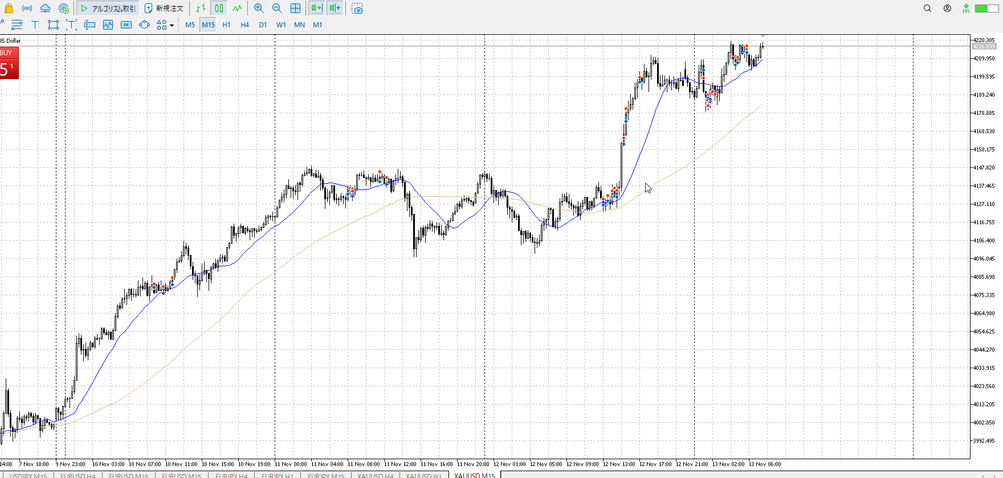Click the zoom out magnifier icon

(x=277, y=9)
